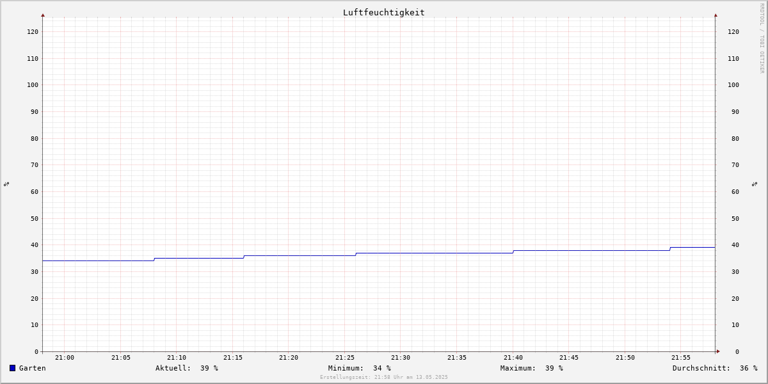
Task: Click the 21:40 time axis label
Action: tap(513, 358)
